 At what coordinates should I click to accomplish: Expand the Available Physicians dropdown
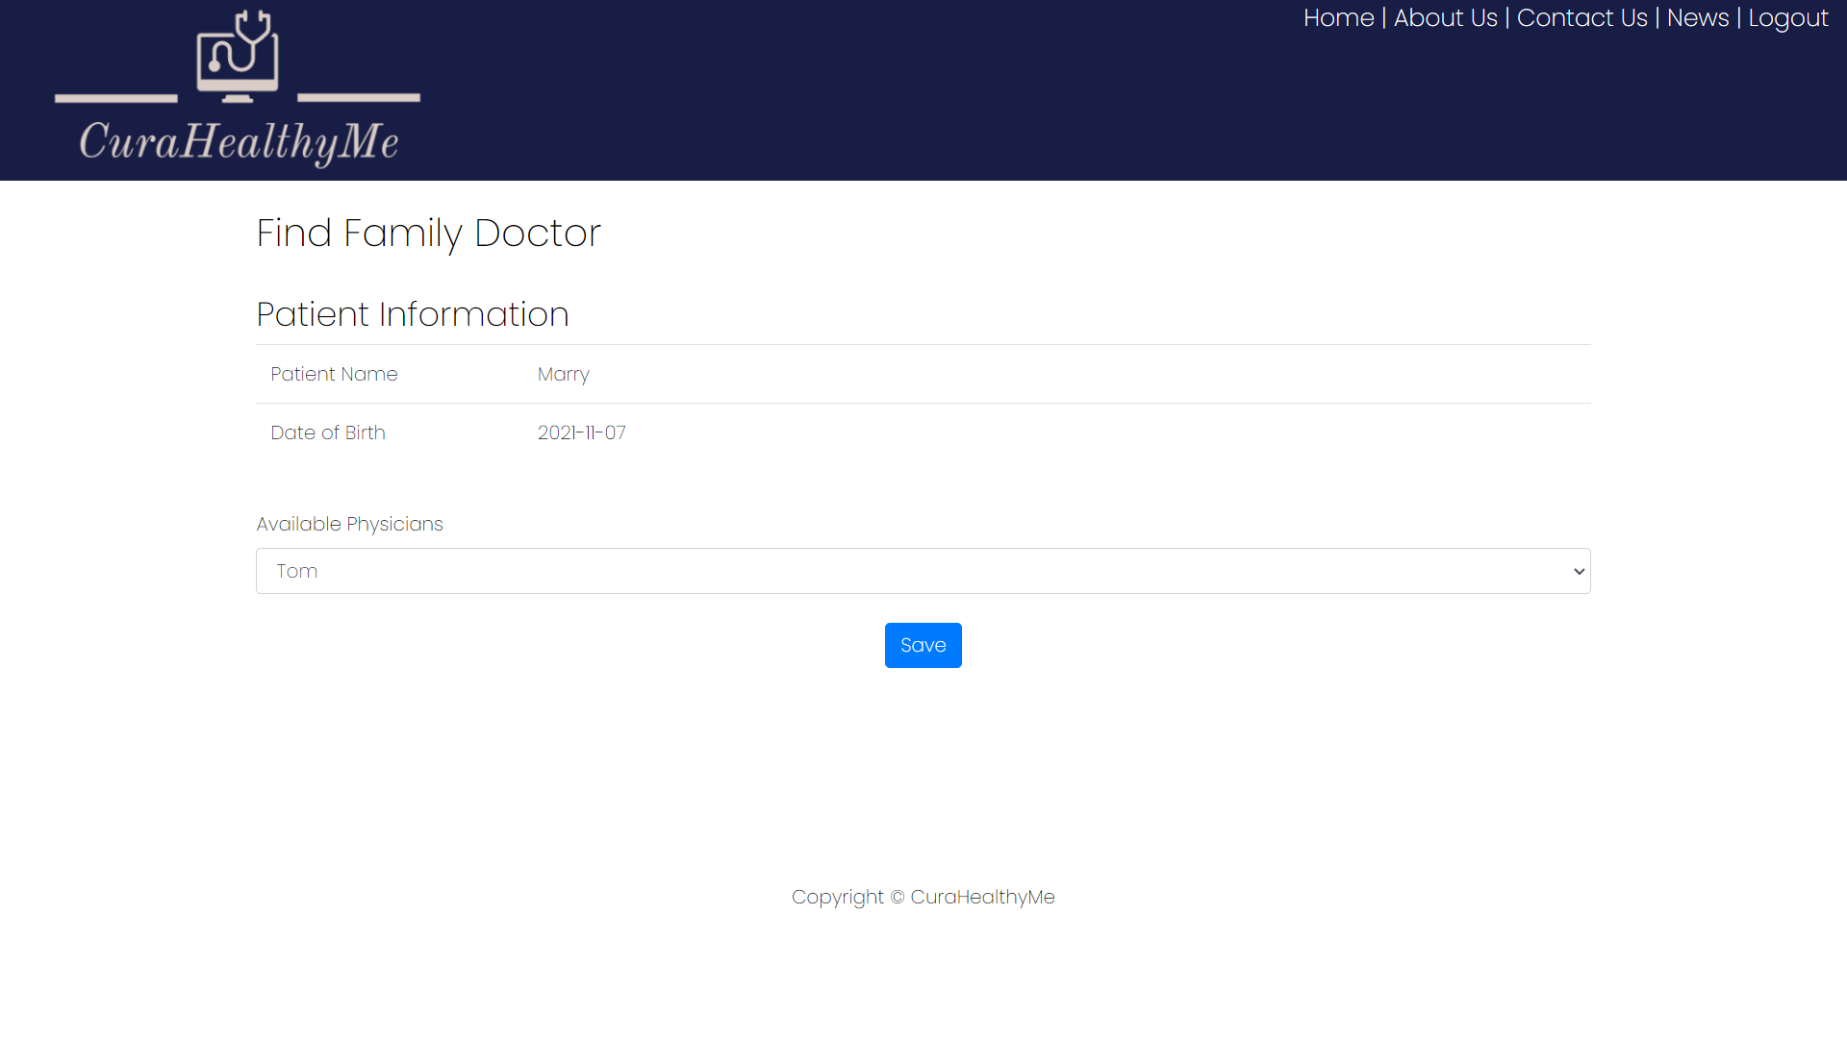923,571
